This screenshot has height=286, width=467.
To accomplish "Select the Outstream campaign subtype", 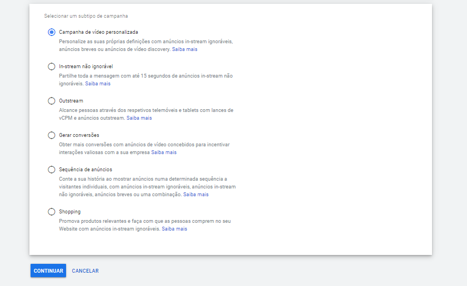I will tap(52, 101).
